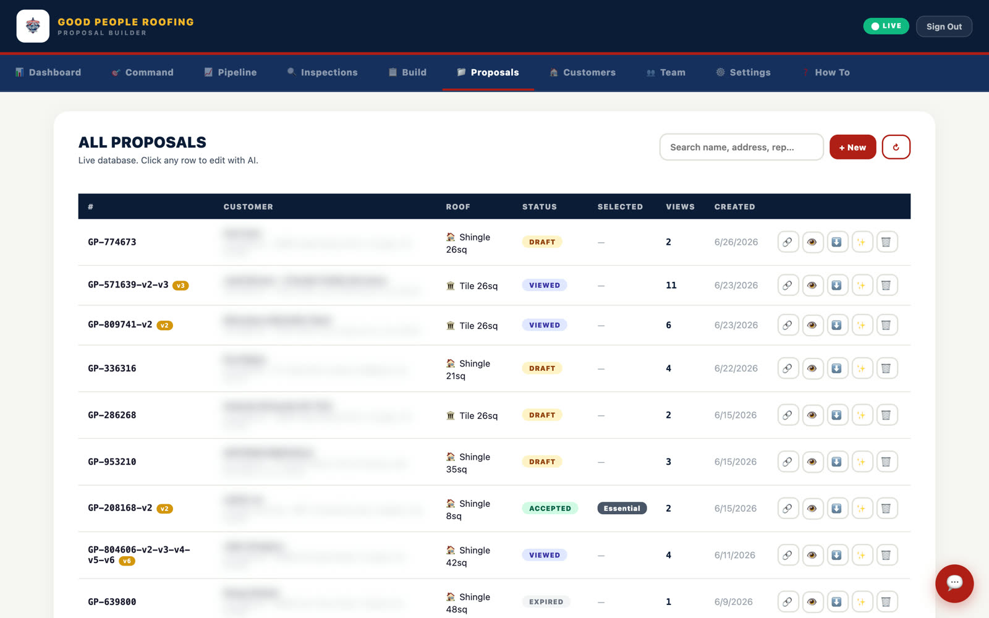Image resolution: width=989 pixels, height=618 pixels.
Task: Click the Good People Roofing logo
Action: click(33, 26)
